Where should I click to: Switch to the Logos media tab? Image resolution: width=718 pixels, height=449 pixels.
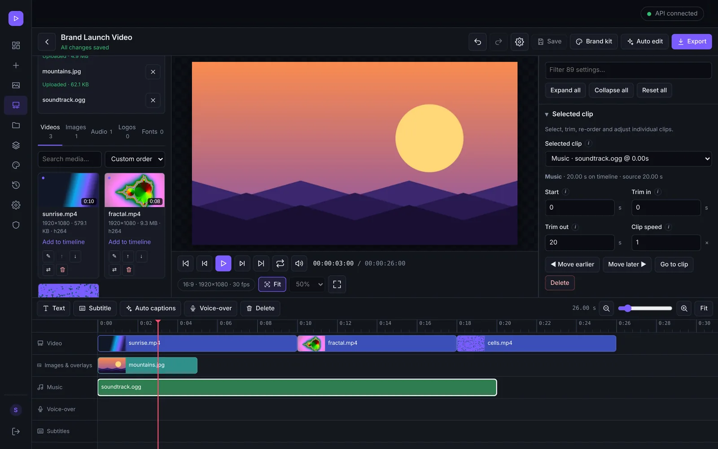pyautogui.click(x=127, y=131)
